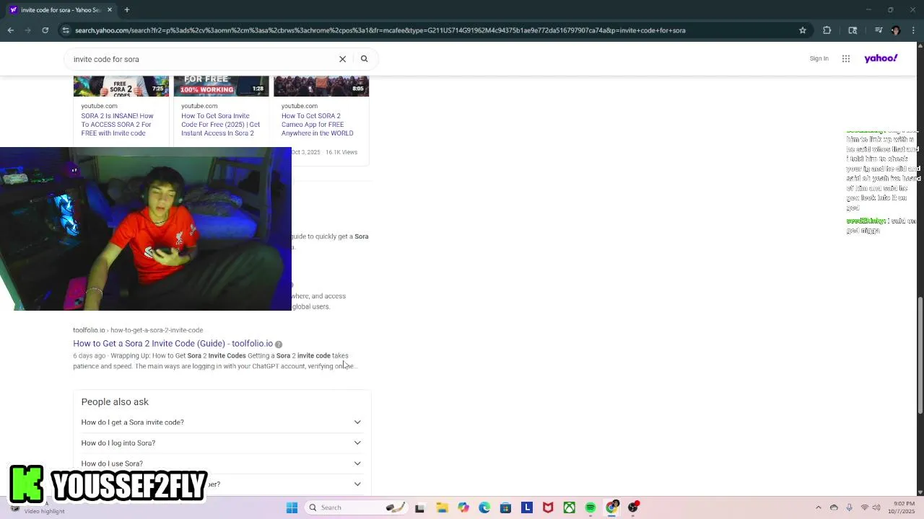Open the volume speaker tray icon
The image size is (924, 519).
coord(877,507)
